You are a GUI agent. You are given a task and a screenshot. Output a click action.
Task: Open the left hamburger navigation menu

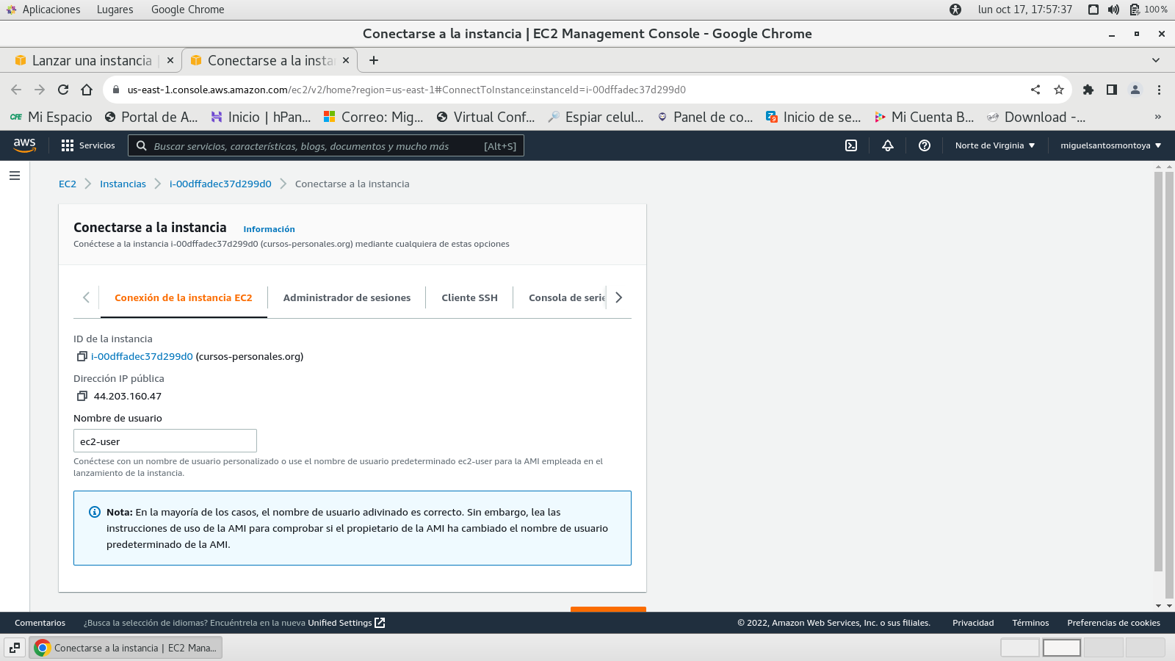coord(15,176)
